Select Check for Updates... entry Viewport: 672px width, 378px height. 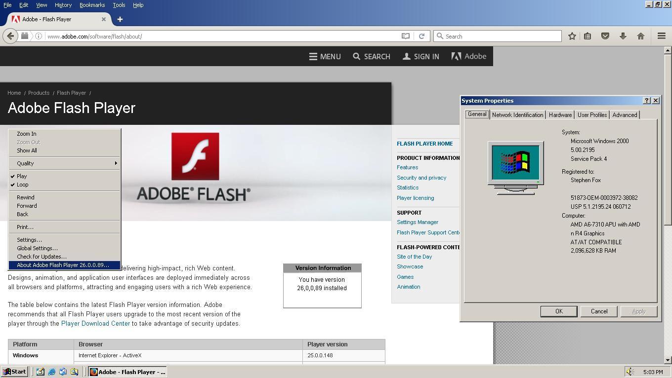click(x=64, y=257)
